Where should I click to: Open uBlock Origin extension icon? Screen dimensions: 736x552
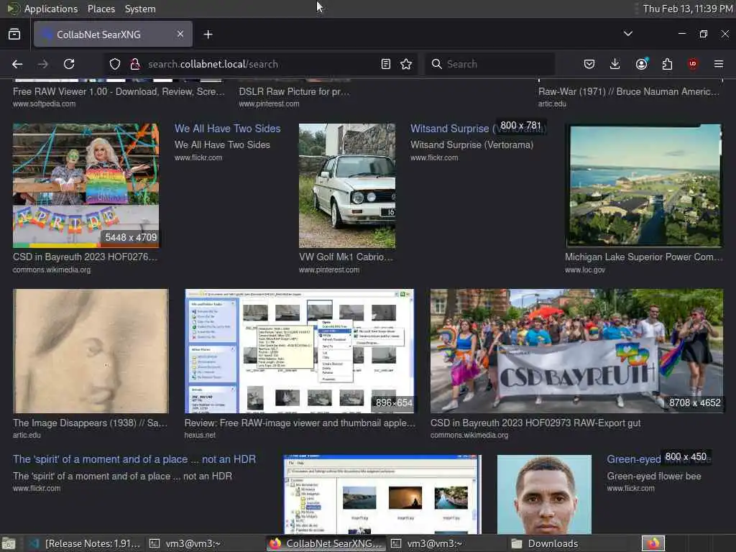tap(693, 64)
